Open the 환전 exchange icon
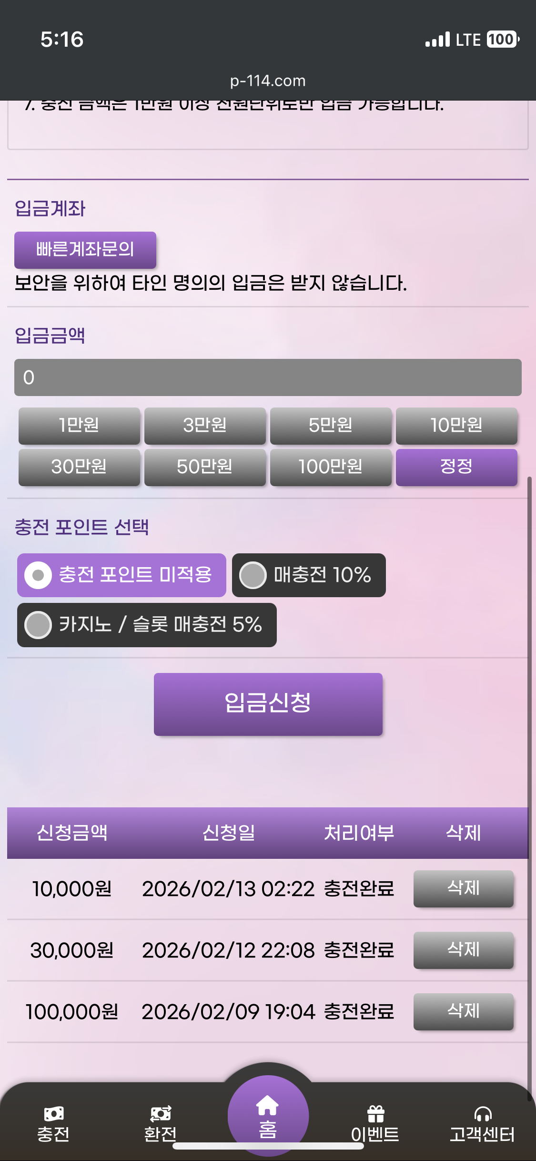The height and width of the screenshot is (1161, 536). (x=161, y=1114)
